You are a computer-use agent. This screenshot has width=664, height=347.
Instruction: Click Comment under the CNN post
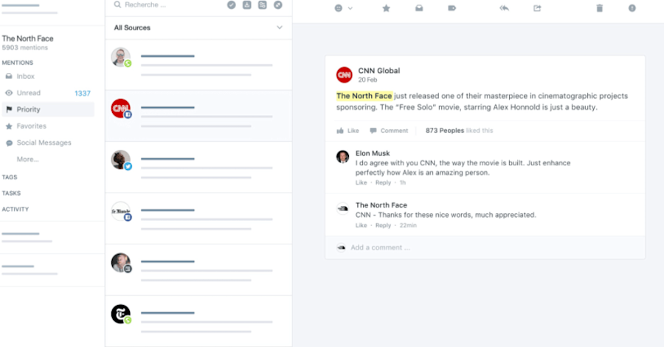click(x=389, y=131)
